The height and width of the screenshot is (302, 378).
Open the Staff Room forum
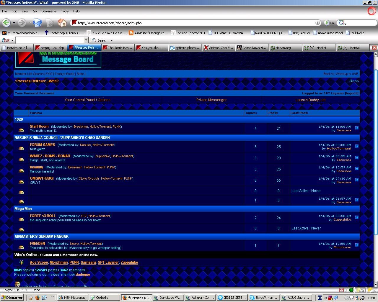coord(39,127)
